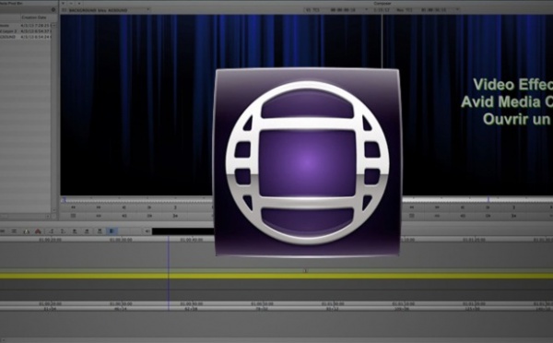
Task: Open the Mas TC1 timecode dropdown arrow
Action: tap(457, 10)
